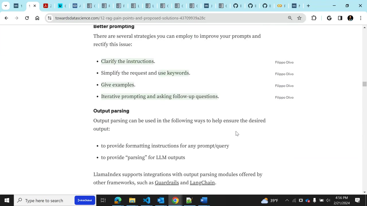Open Task View on the taskbar

pyautogui.click(x=103, y=200)
